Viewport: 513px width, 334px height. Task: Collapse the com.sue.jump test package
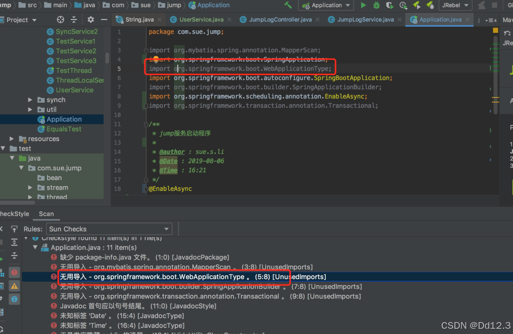21,168
